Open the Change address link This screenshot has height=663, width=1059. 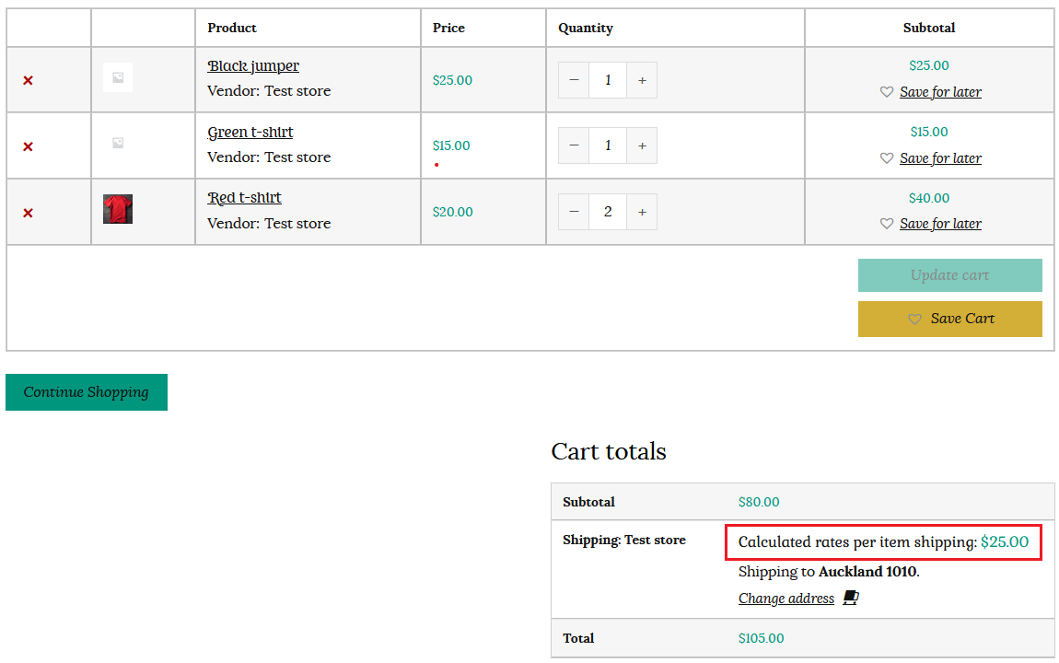pyautogui.click(x=786, y=599)
